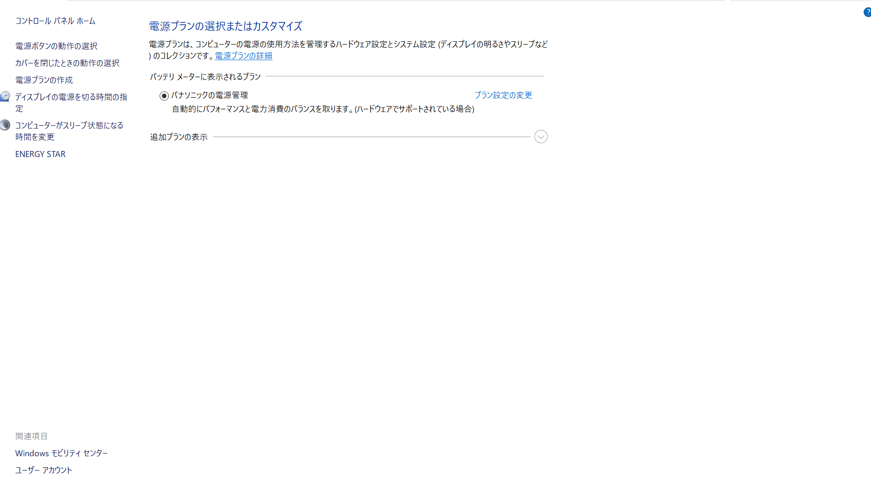Open 電源ボタンの動作の選択

pos(56,46)
